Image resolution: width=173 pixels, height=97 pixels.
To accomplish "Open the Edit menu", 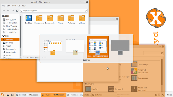I will pyautogui.click(x=8, y=6).
